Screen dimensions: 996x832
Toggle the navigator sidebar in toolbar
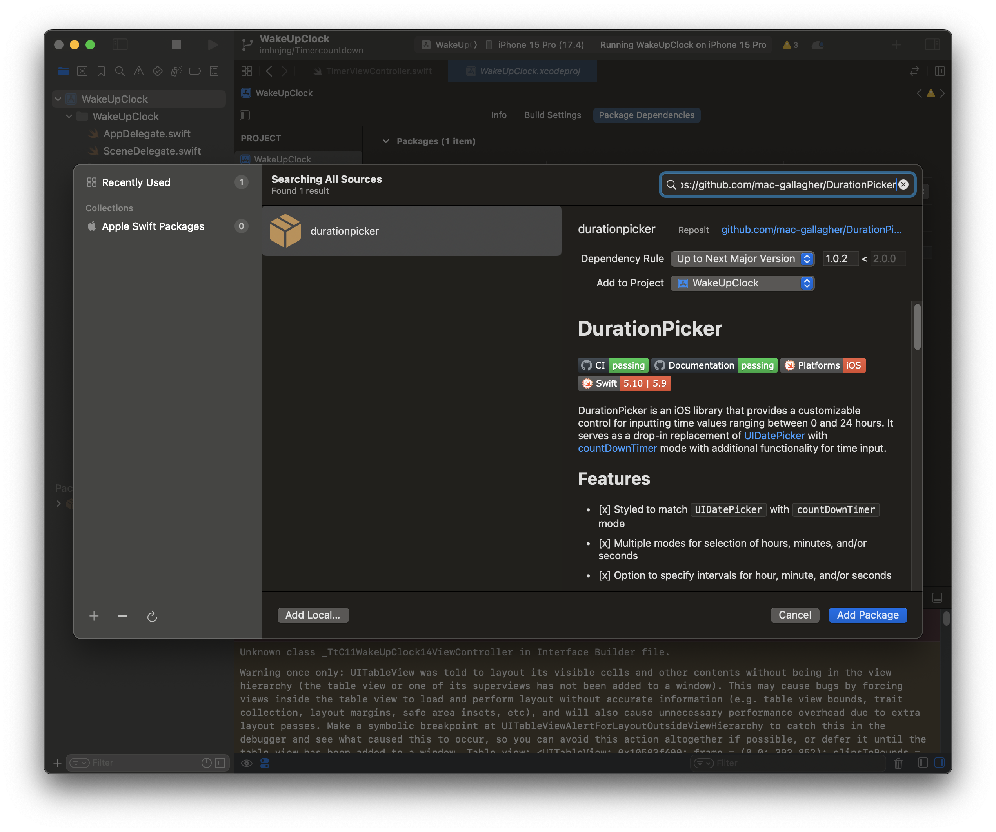(120, 45)
